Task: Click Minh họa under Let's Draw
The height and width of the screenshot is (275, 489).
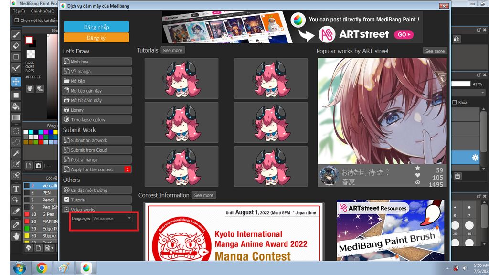Action: (96, 62)
